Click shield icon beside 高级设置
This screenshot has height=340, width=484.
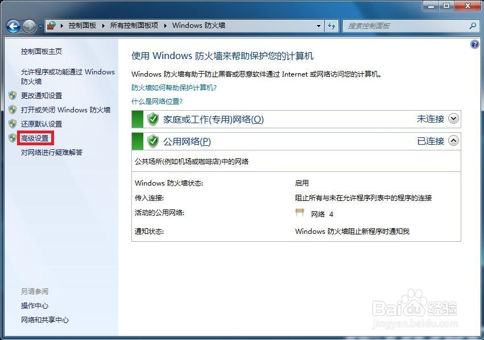coord(13,138)
